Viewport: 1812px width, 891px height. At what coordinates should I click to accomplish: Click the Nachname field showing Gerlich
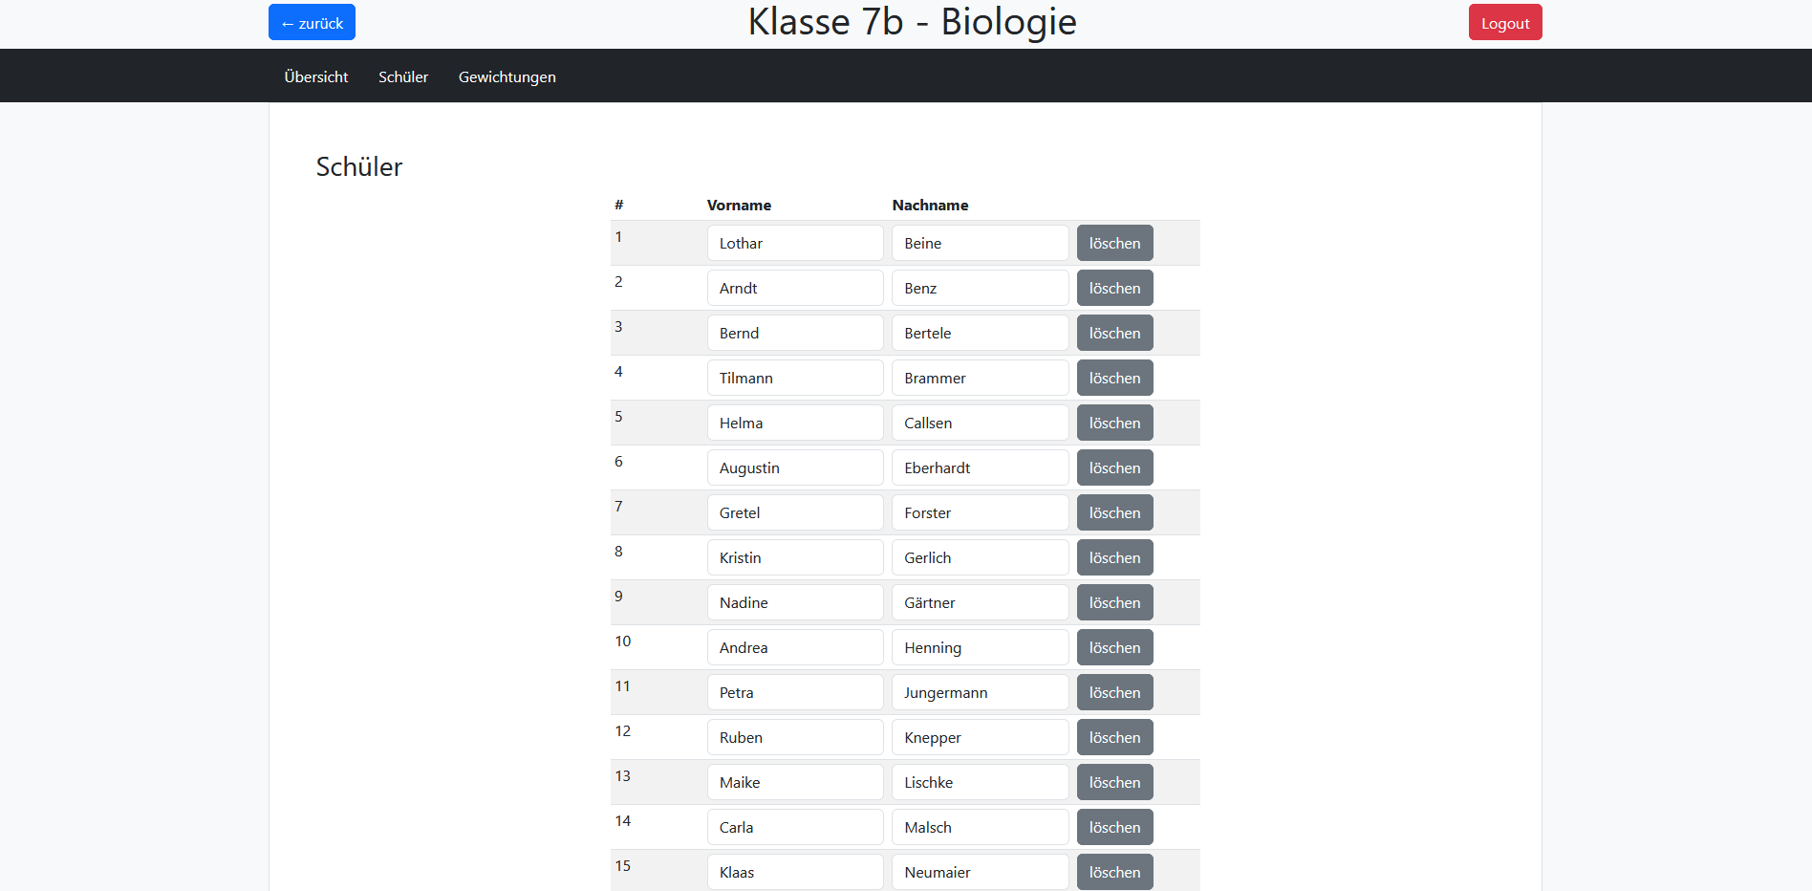(980, 557)
